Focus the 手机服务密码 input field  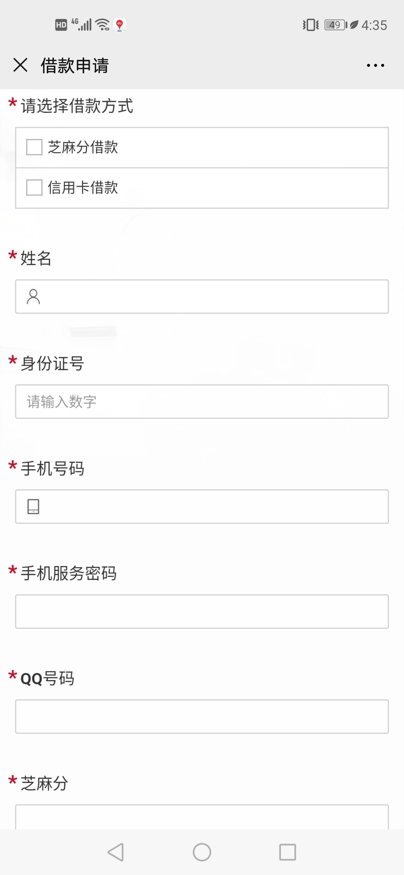(x=202, y=612)
